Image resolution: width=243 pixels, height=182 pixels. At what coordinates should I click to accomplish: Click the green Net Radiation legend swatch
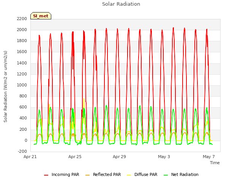pyautogui.click(x=166, y=175)
